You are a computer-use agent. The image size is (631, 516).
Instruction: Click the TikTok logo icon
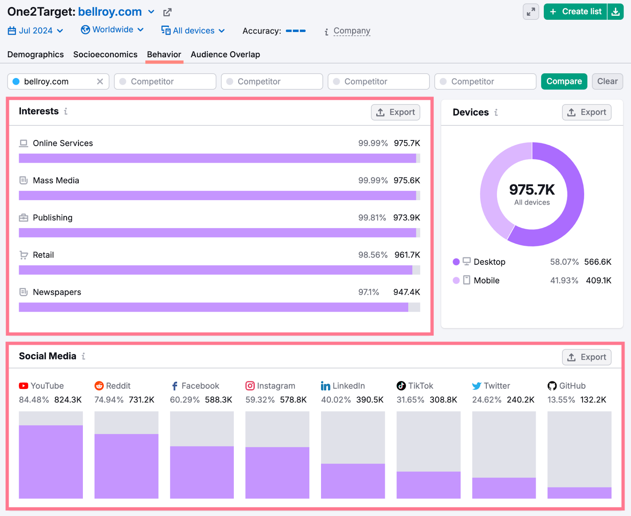coord(401,386)
